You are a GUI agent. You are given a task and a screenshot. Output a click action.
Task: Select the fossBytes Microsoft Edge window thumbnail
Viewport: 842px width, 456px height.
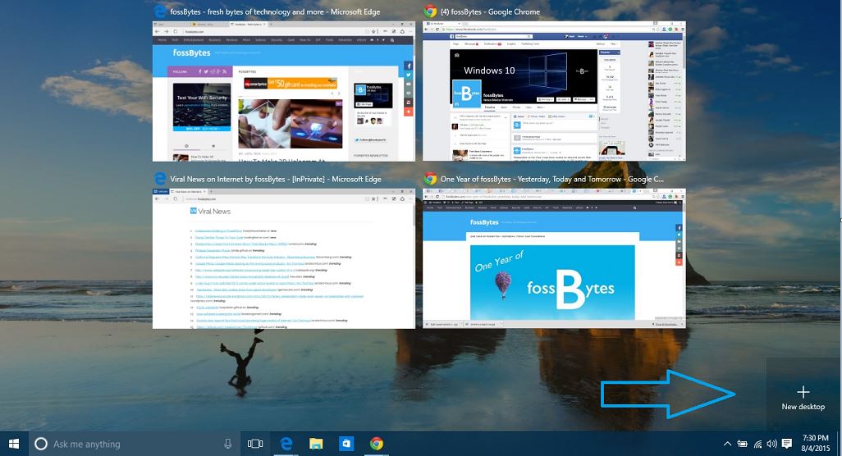[x=284, y=90]
